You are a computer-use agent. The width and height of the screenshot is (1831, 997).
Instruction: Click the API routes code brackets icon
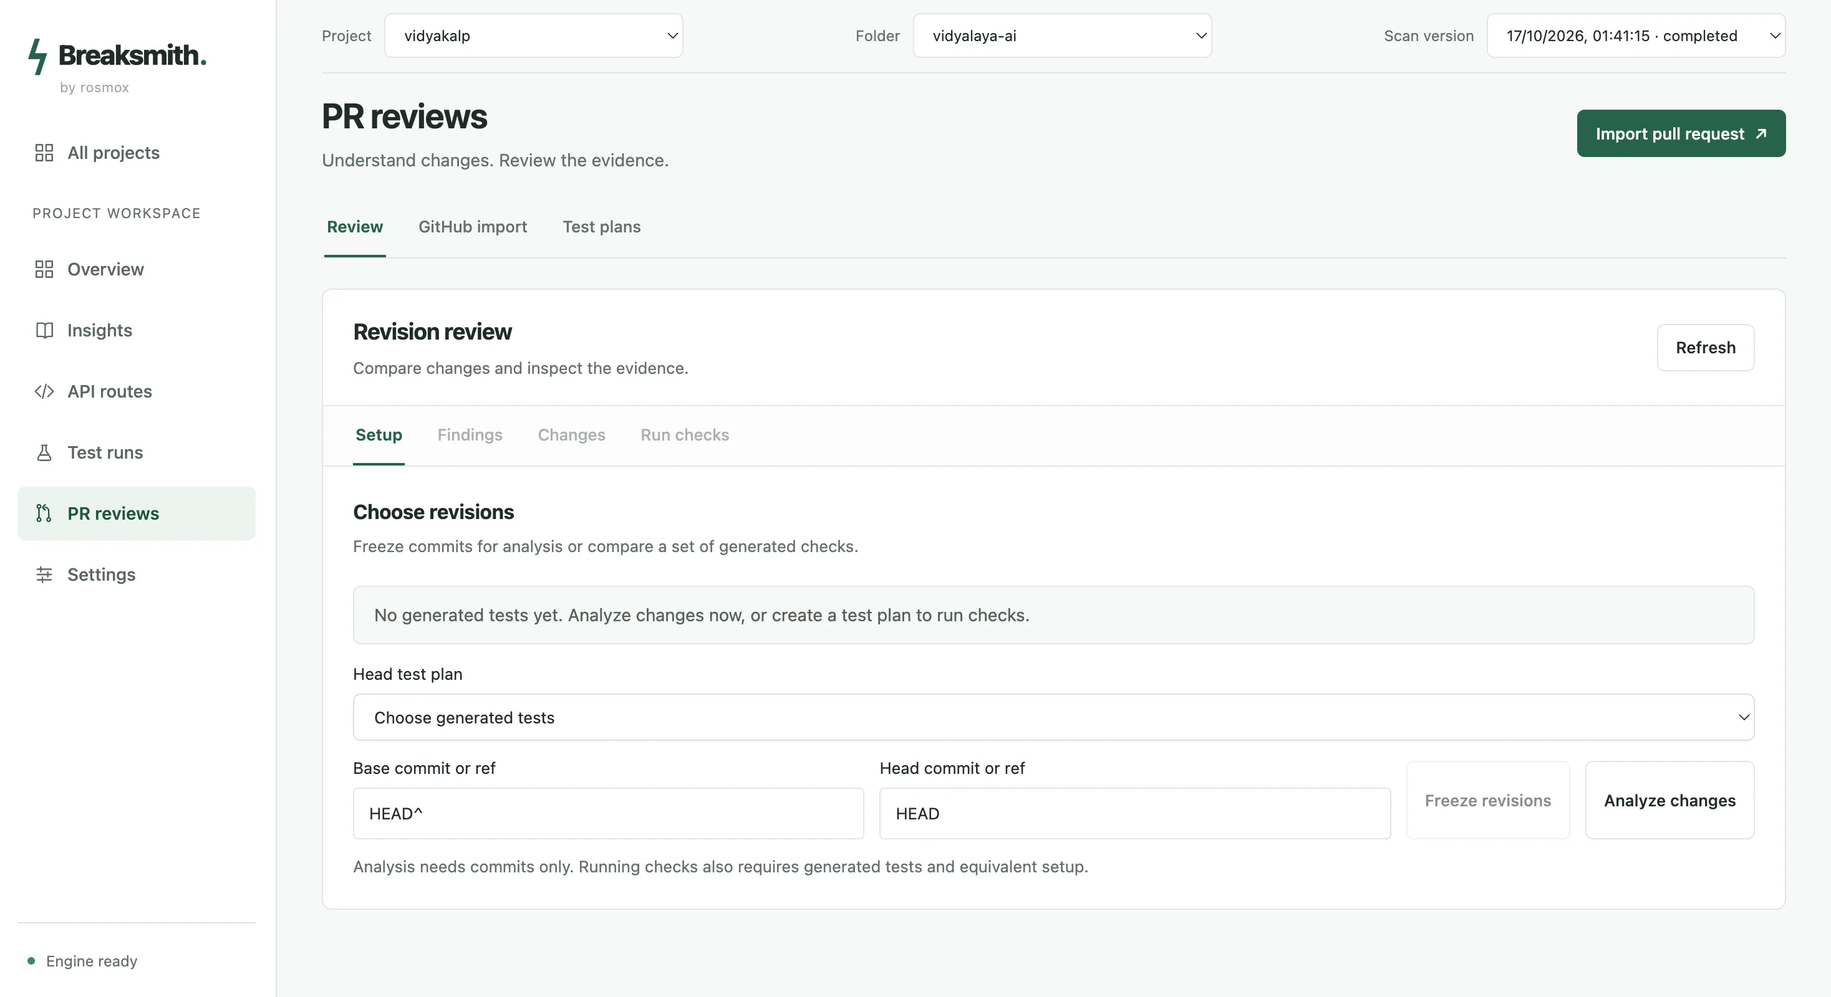[x=44, y=391]
